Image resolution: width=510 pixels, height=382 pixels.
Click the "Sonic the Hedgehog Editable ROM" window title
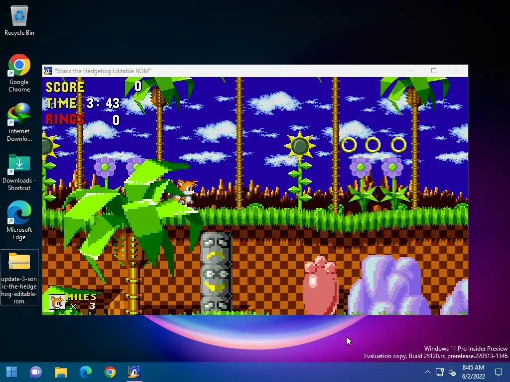[103, 71]
